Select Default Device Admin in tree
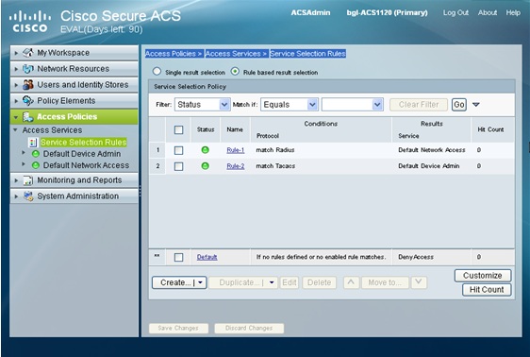The width and height of the screenshot is (530, 357). pyautogui.click(x=82, y=154)
